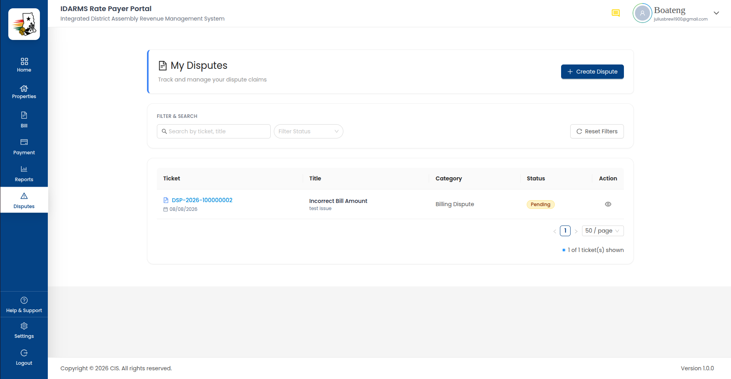
Task: Click the 08/08/2026 ticket date
Action: click(x=183, y=209)
